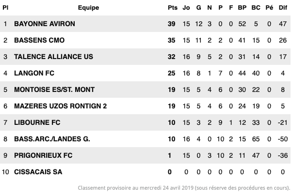Click the LANGON FC team name

pos(34,73)
